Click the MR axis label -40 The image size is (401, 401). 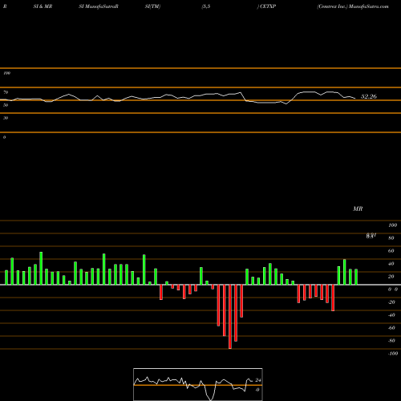coord(391,315)
